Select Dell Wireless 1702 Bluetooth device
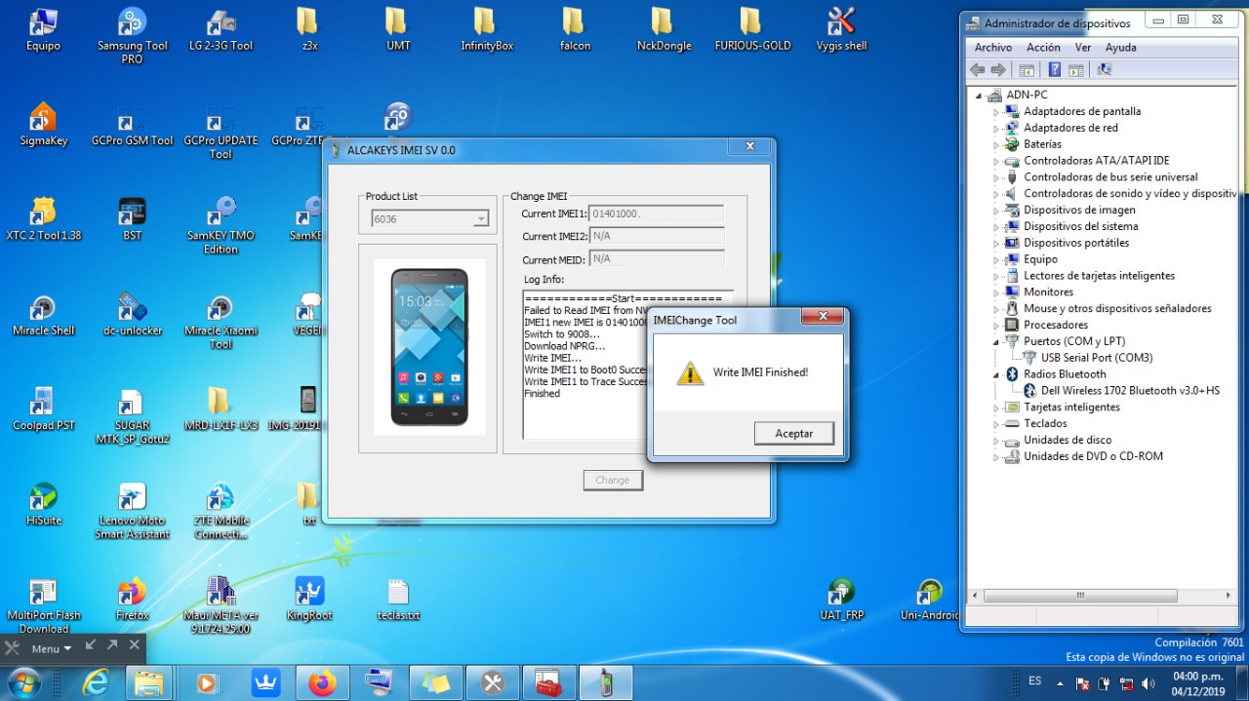1249x701 pixels. point(1130,391)
